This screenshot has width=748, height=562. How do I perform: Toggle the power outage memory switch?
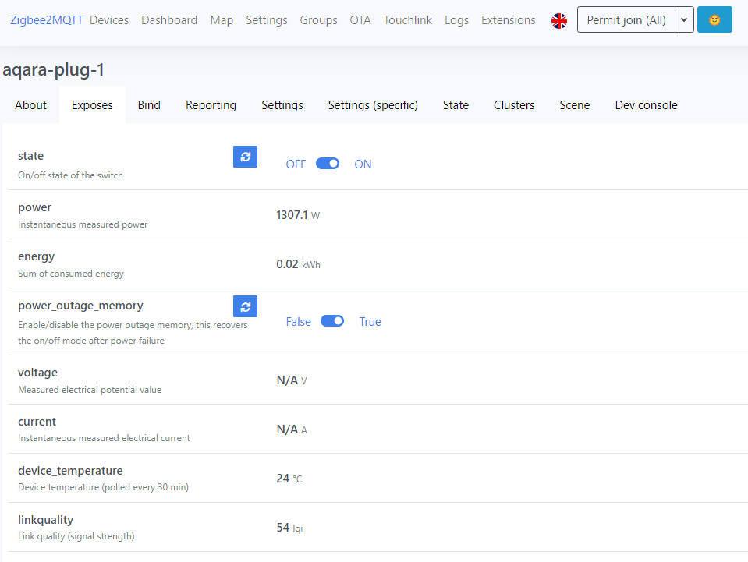click(332, 321)
